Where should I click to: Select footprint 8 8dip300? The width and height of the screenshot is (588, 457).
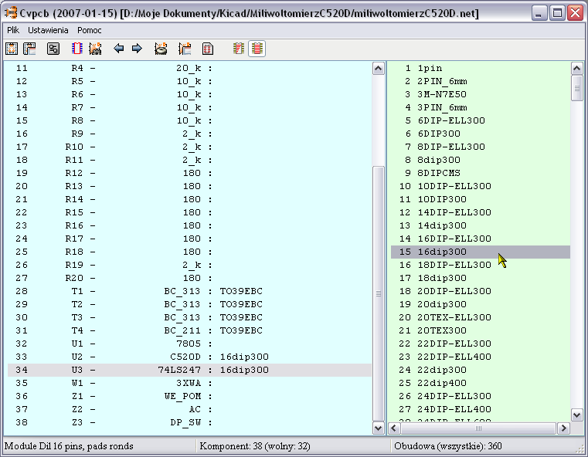coord(481,160)
